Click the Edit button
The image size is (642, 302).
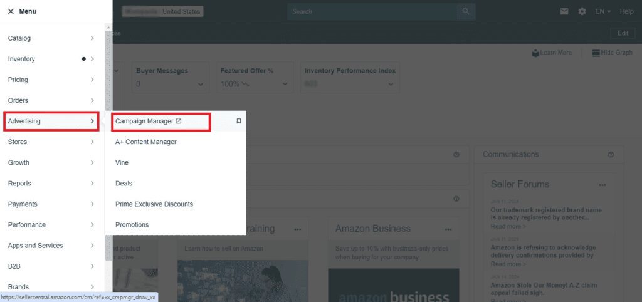click(622, 33)
